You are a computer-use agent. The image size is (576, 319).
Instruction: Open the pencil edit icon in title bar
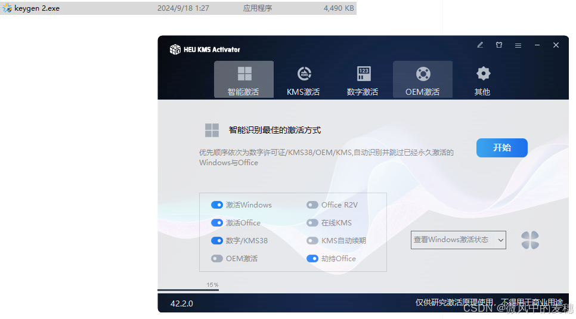(x=480, y=45)
